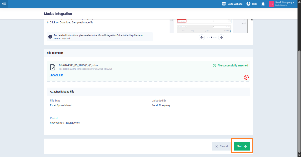
Task: Go to next guide image arrow
Action: tap(221, 37)
